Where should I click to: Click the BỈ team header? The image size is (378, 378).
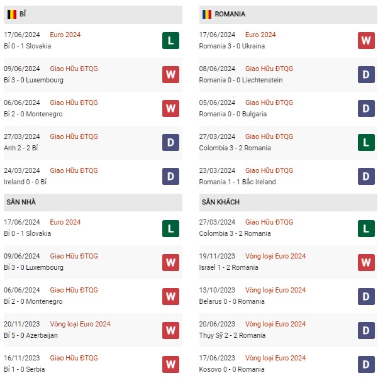[x=23, y=14]
